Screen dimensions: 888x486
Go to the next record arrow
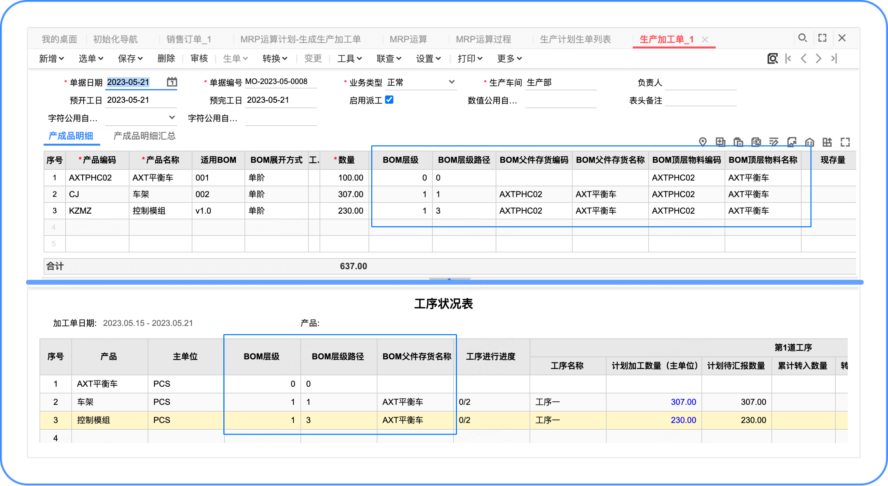[x=818, y=59]
